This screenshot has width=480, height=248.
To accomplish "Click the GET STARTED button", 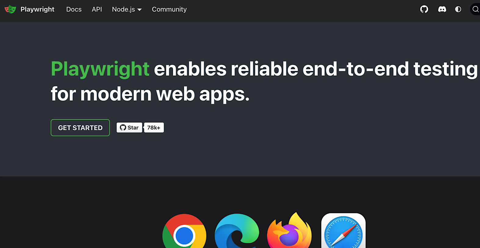I will click(x=80, y=128).
